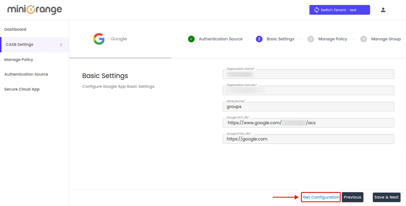Open the user profile icon
Screen dimensions: 406x206
(x=383, y=10)
